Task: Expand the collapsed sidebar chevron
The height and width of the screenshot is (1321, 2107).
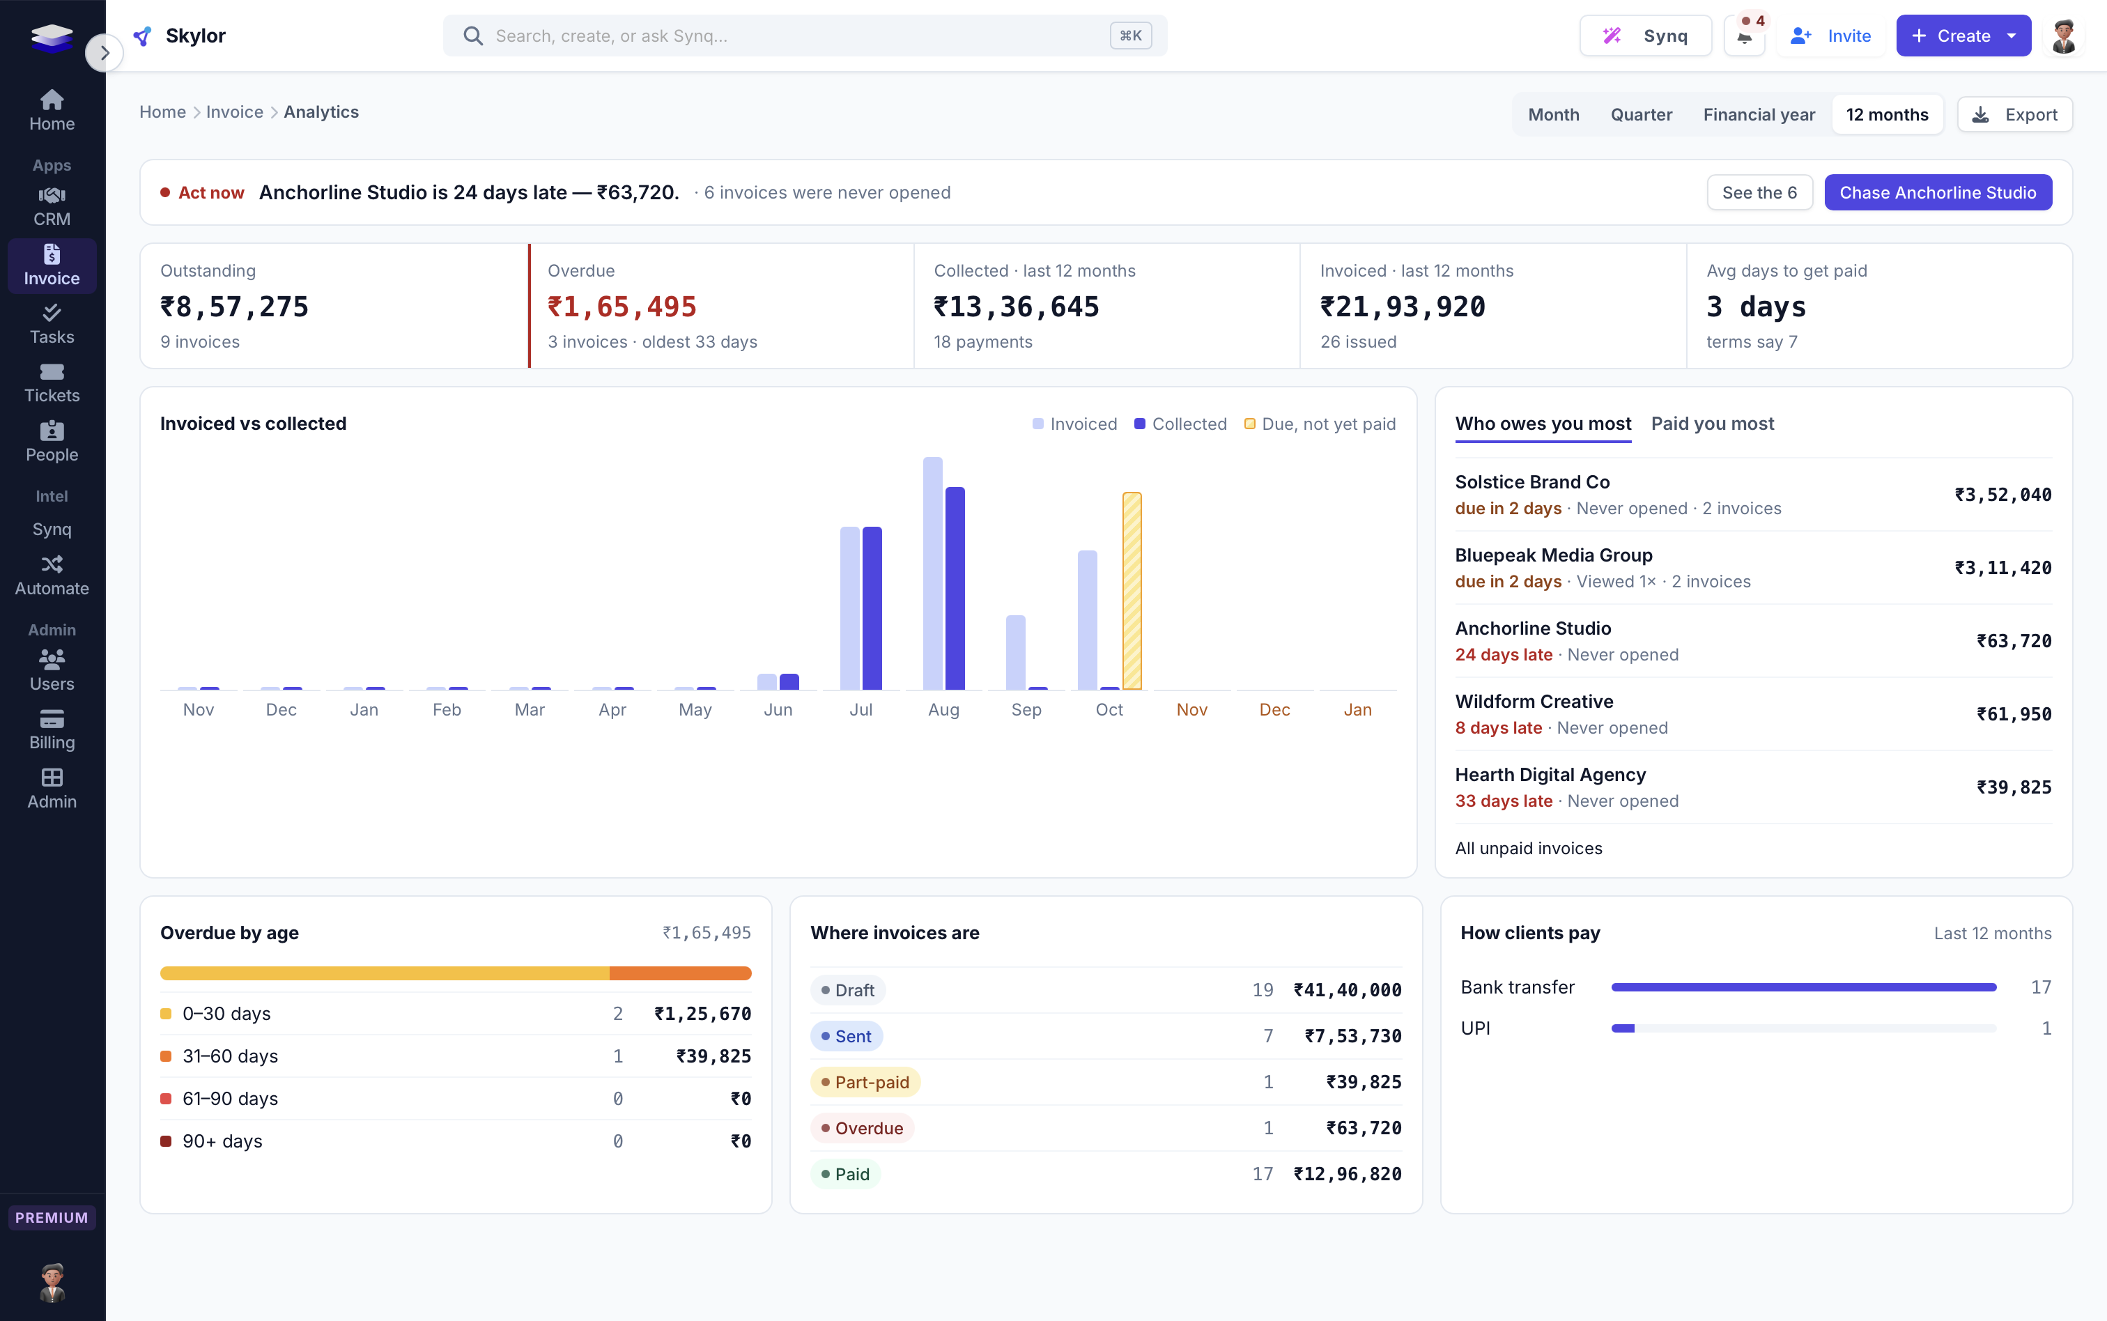Action: tap(104, 53)
